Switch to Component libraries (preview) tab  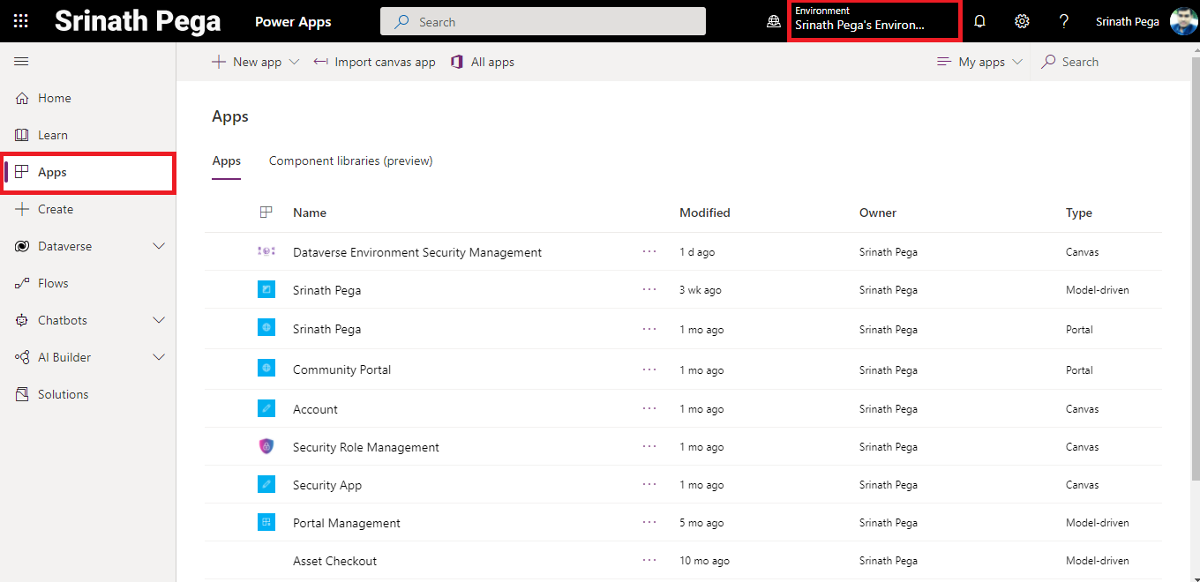[x=350, y=160]
